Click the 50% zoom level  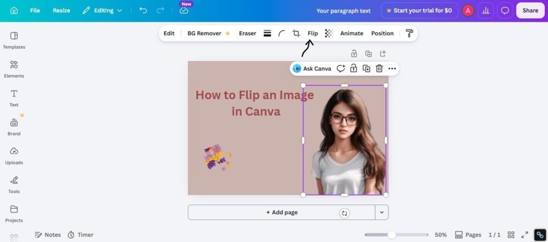coord(441,235)
